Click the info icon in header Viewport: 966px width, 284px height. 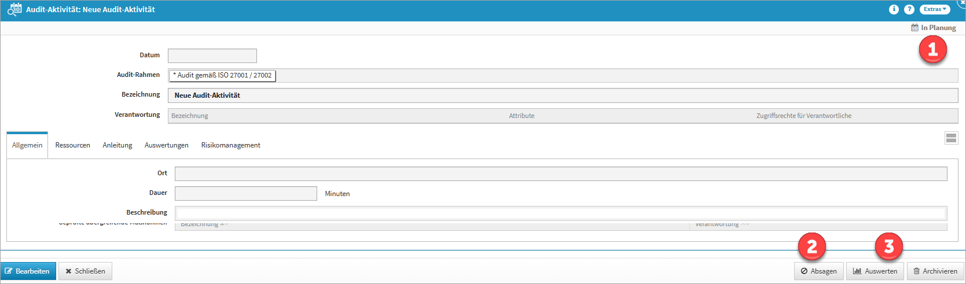[894, 9]
